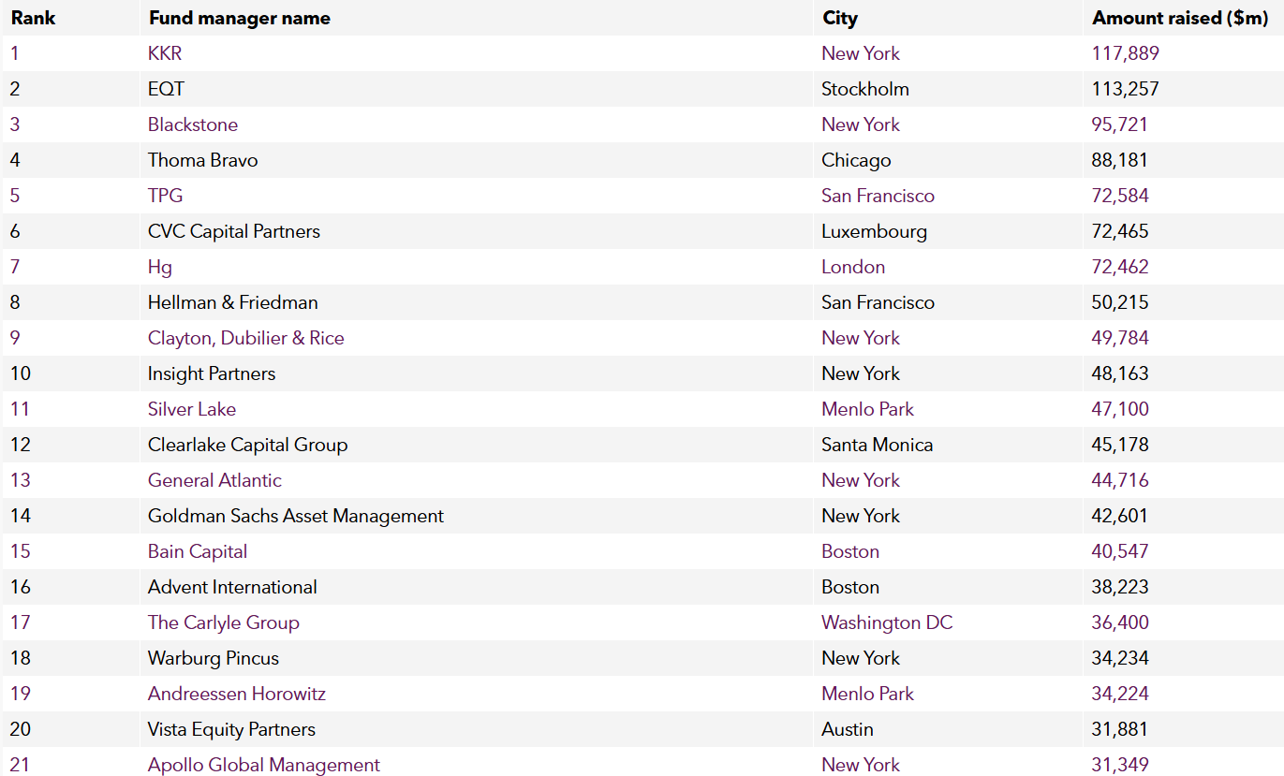Click the Rank column header
This screenshot has width=1284, height=776.
(34, 18)
